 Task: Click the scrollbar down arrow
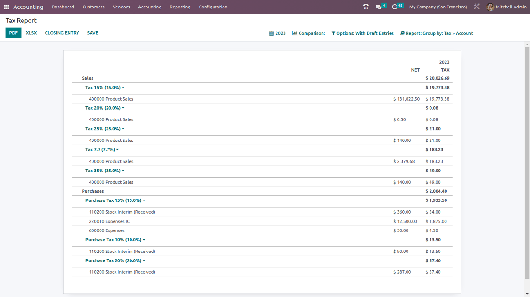coord(527,294)
